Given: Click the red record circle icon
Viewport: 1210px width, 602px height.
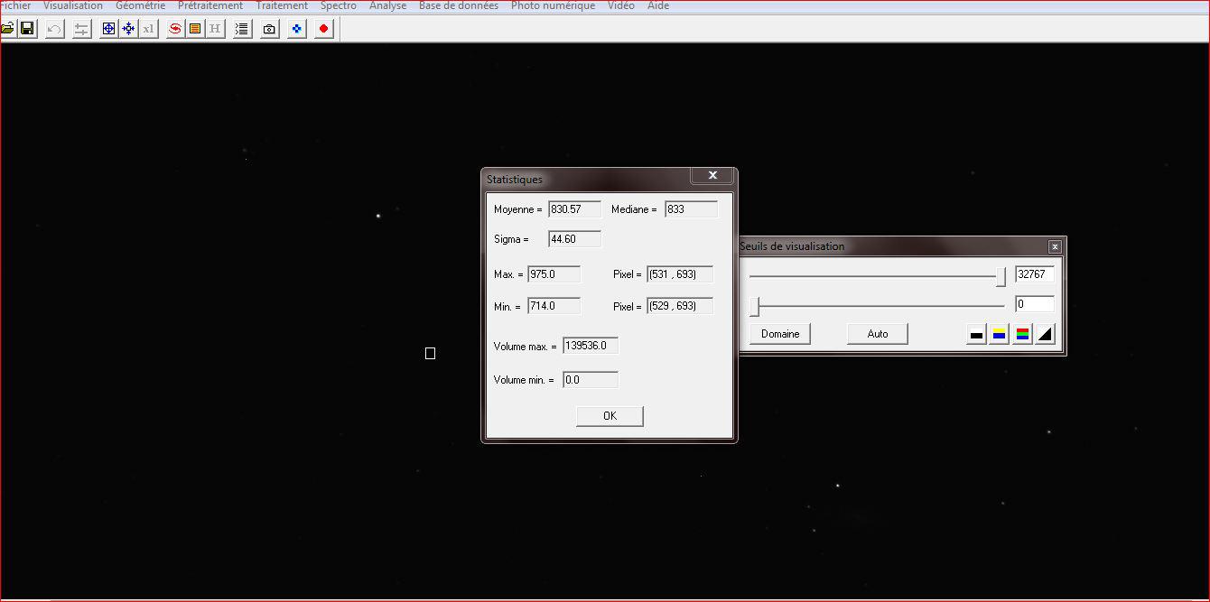Looking at the screenshot, I should tap(324, 29).
